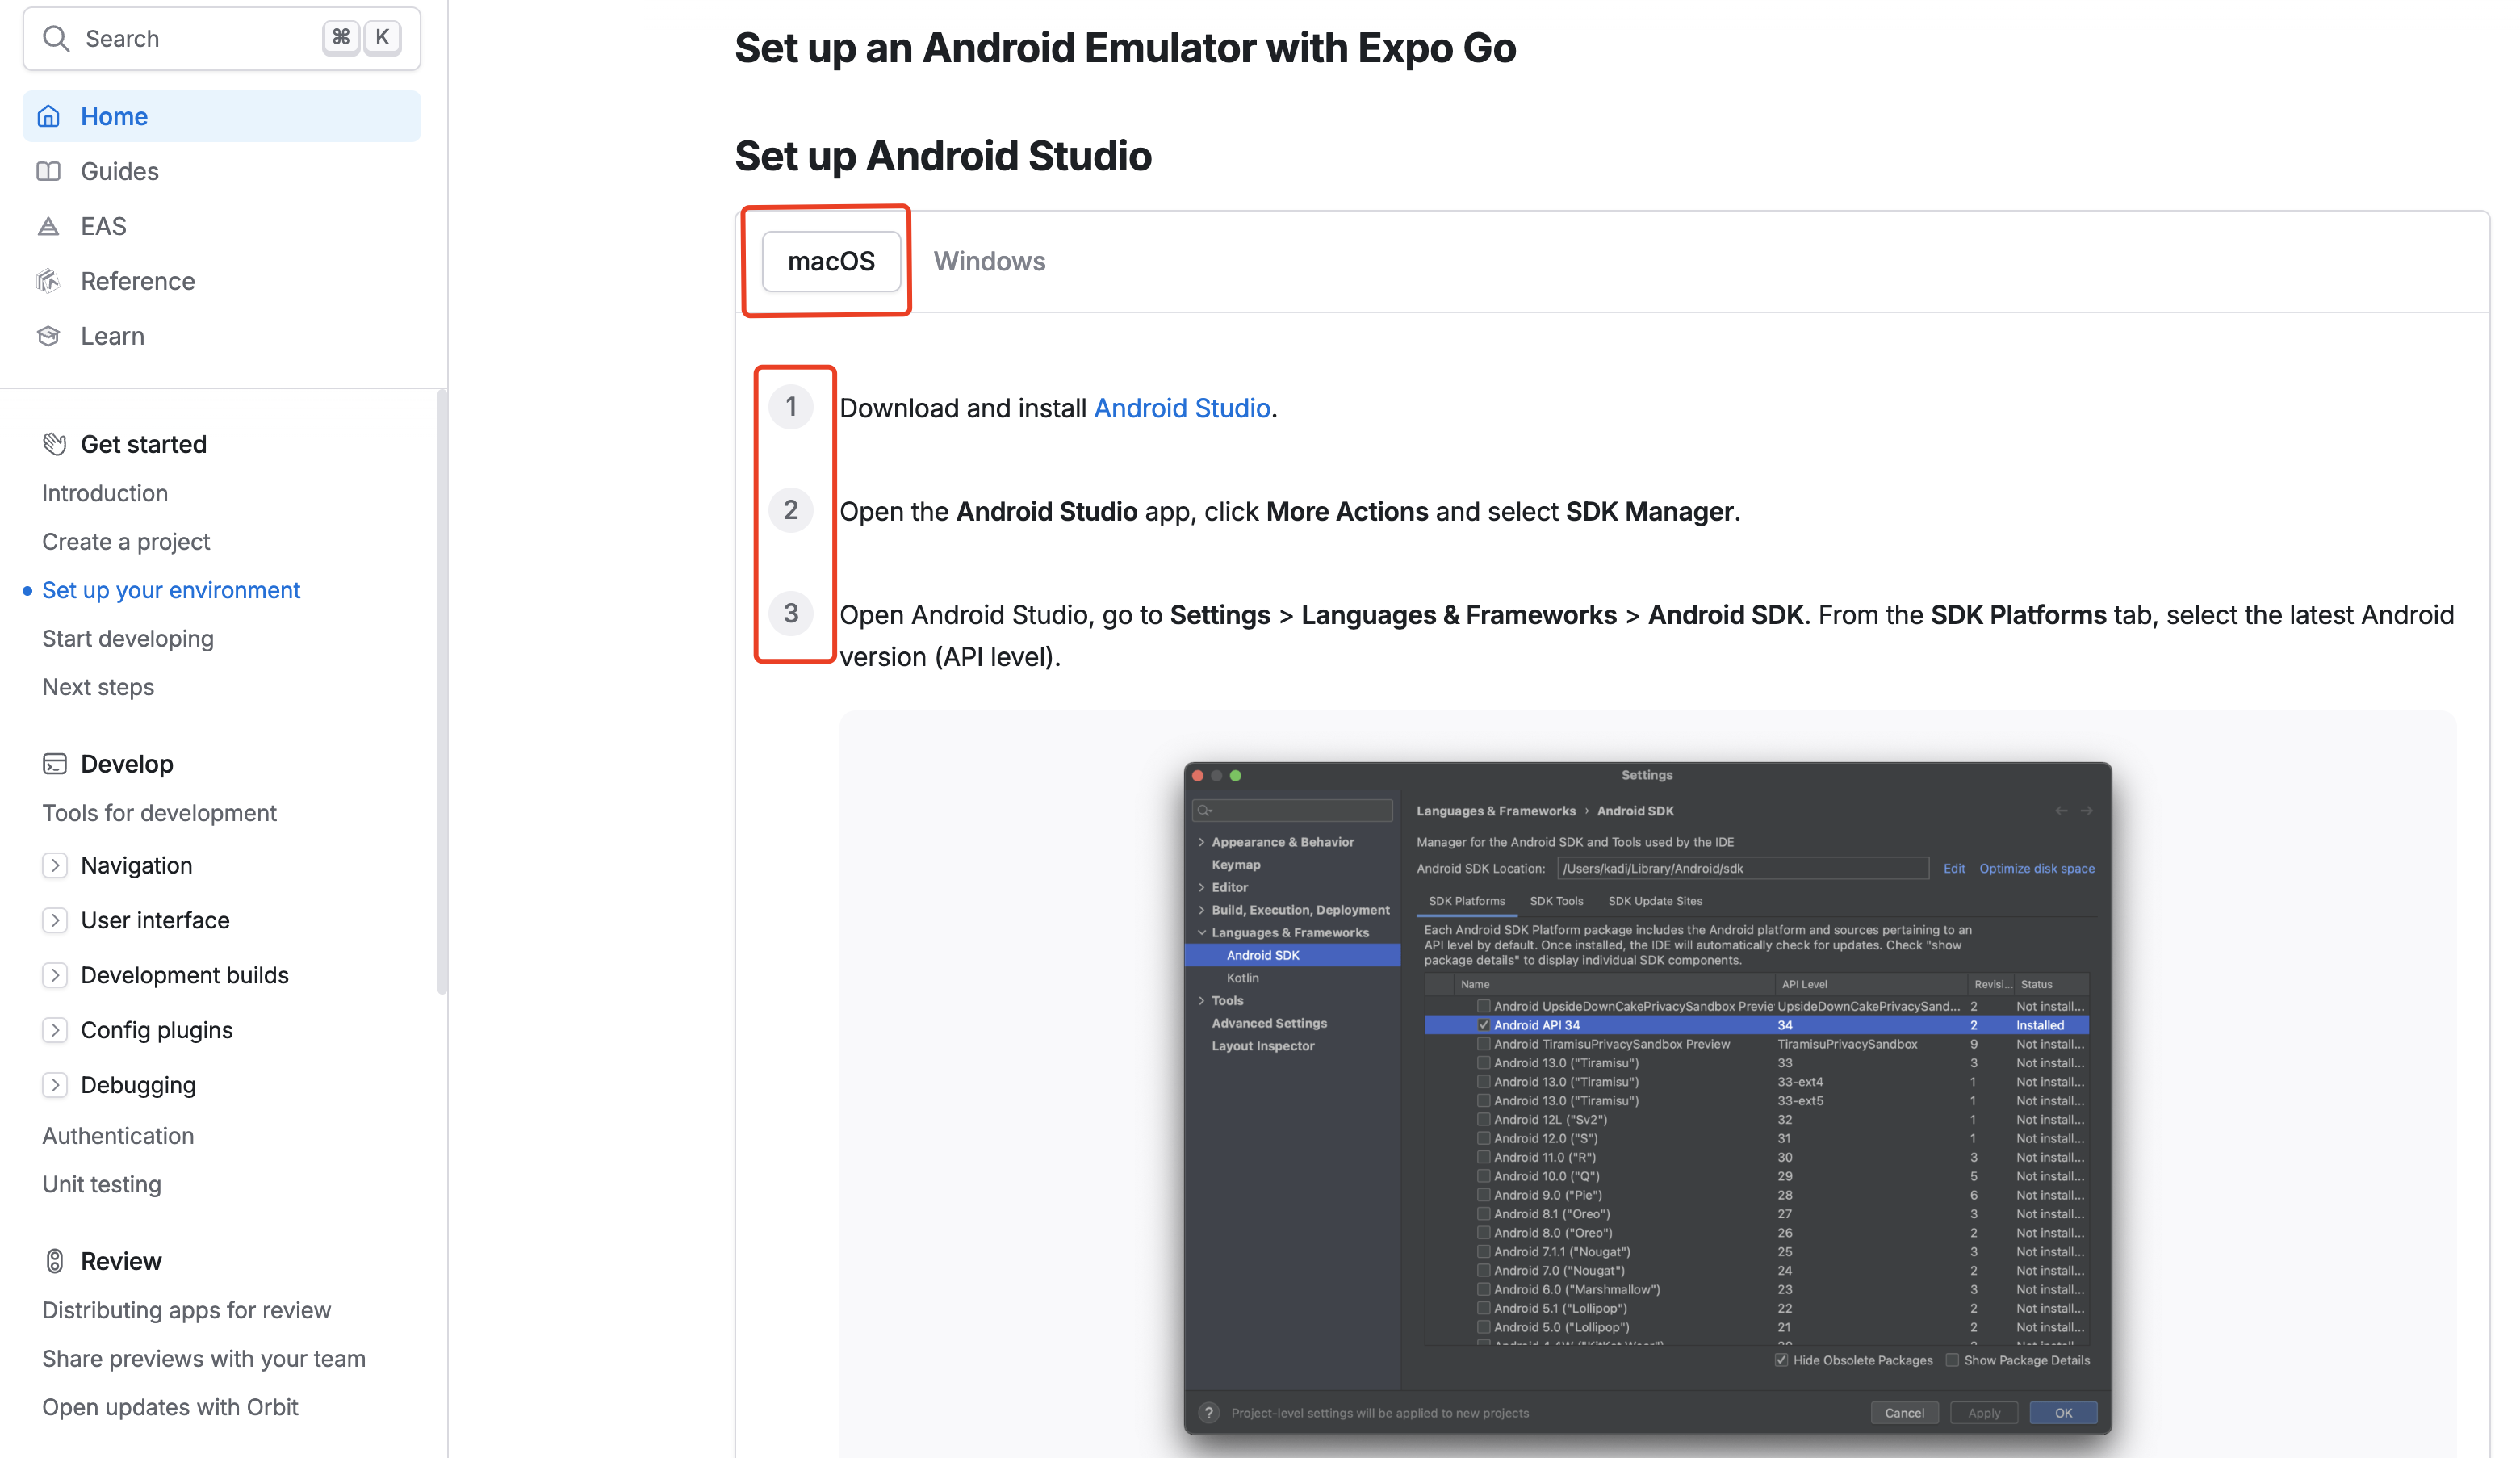Go to Create a project page
Image resolution: width=2520 pixels, height=1458 pixels.
point(126,541)
